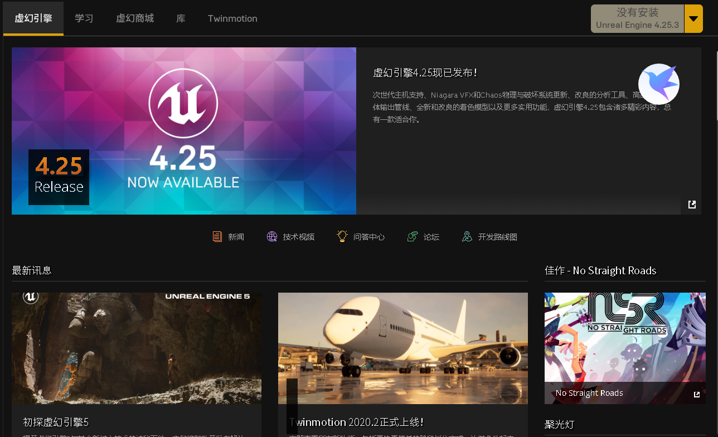Go to the 库 tab
The image size is (718, 437).
click(181, 18)
